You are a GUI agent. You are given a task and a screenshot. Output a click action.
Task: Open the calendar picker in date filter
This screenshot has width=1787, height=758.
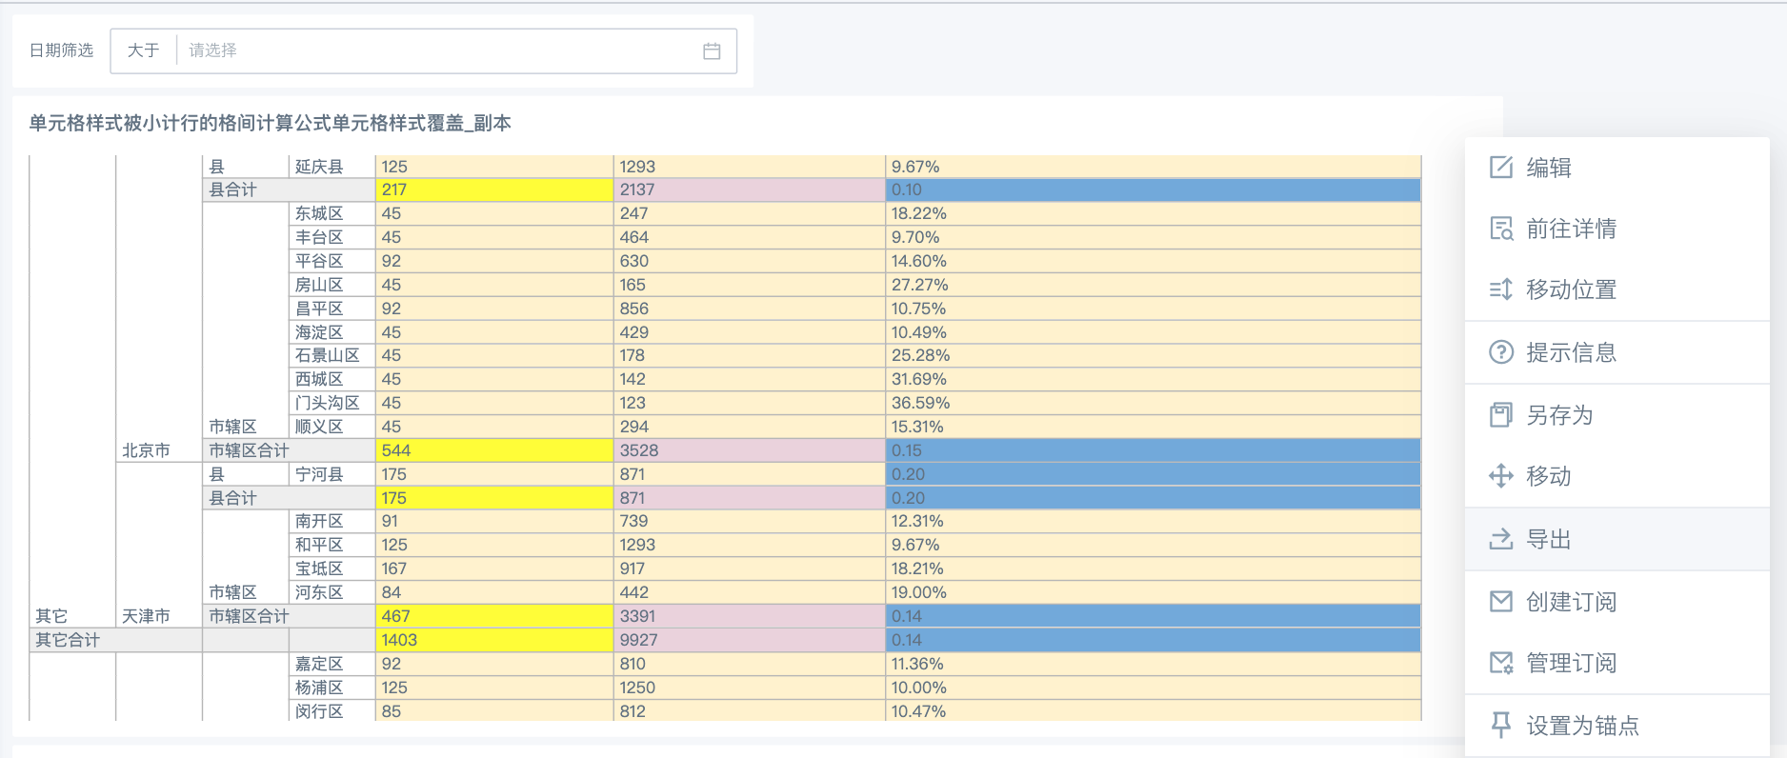(x=712, y=51)
